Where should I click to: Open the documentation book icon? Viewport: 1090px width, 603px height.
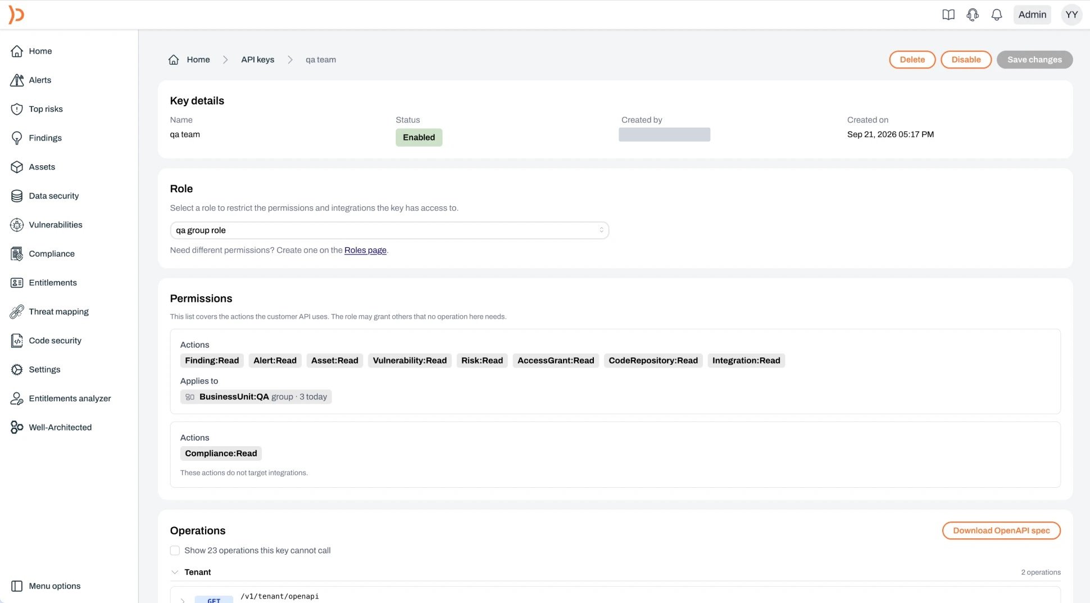(x=948, y=15)
